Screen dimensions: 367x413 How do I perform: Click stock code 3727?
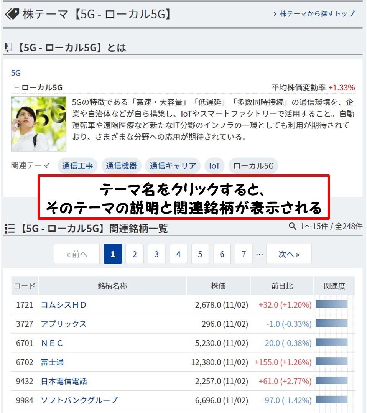pyautogui.click(x=25, y=324)
